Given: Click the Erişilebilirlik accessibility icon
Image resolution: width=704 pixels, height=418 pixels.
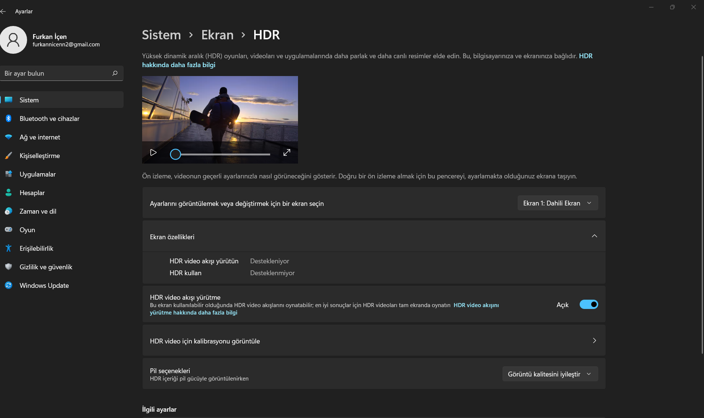Looking at the screenshot, I should coord(9,248).
